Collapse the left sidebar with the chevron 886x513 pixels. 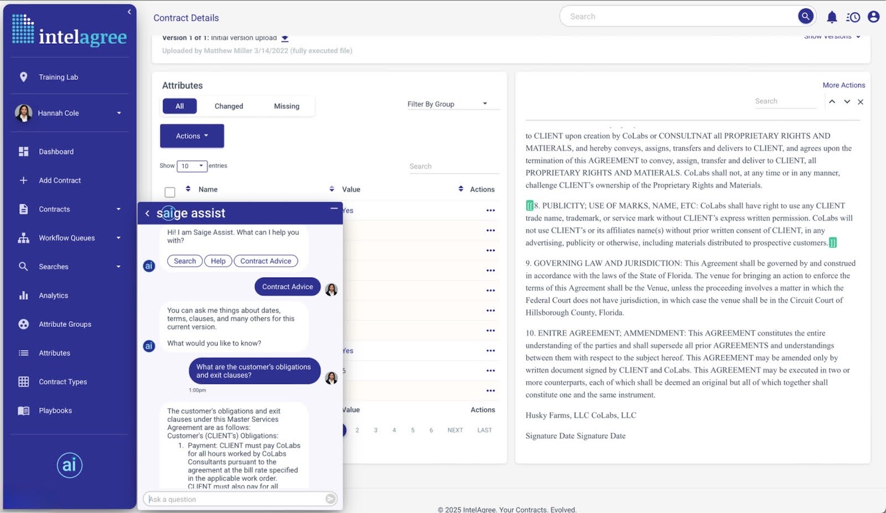coord(129,12)
